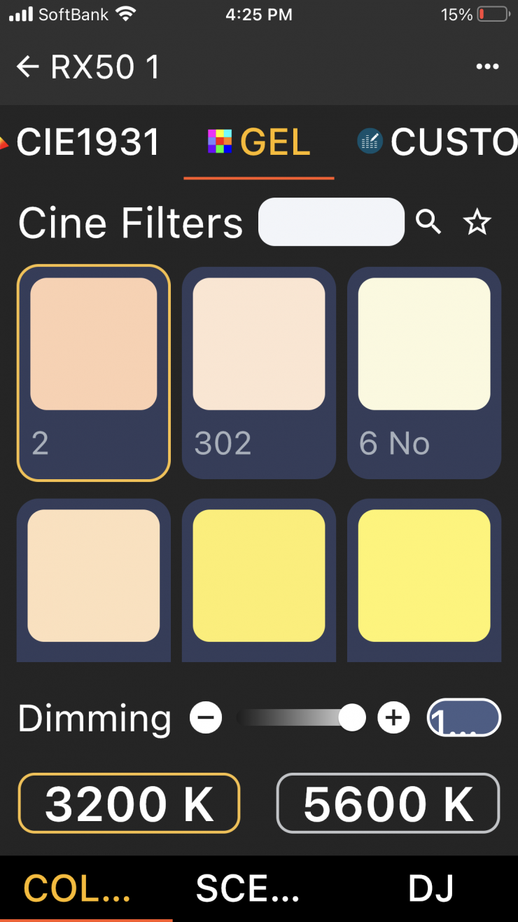
Task: Tap the star favorites icon
Action: (477, 223)
